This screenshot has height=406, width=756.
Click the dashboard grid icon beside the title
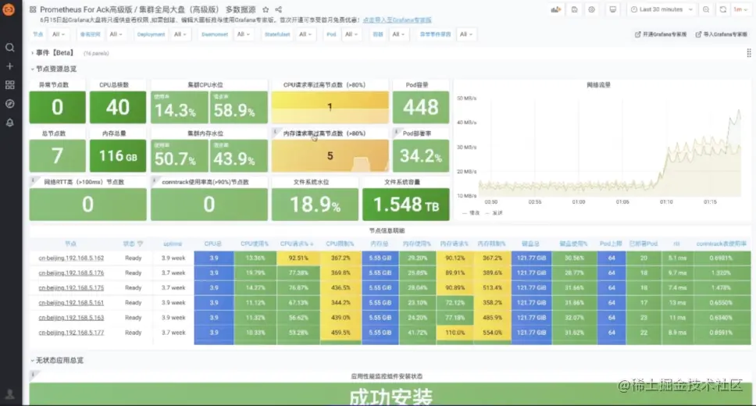(x=33, y=9)
